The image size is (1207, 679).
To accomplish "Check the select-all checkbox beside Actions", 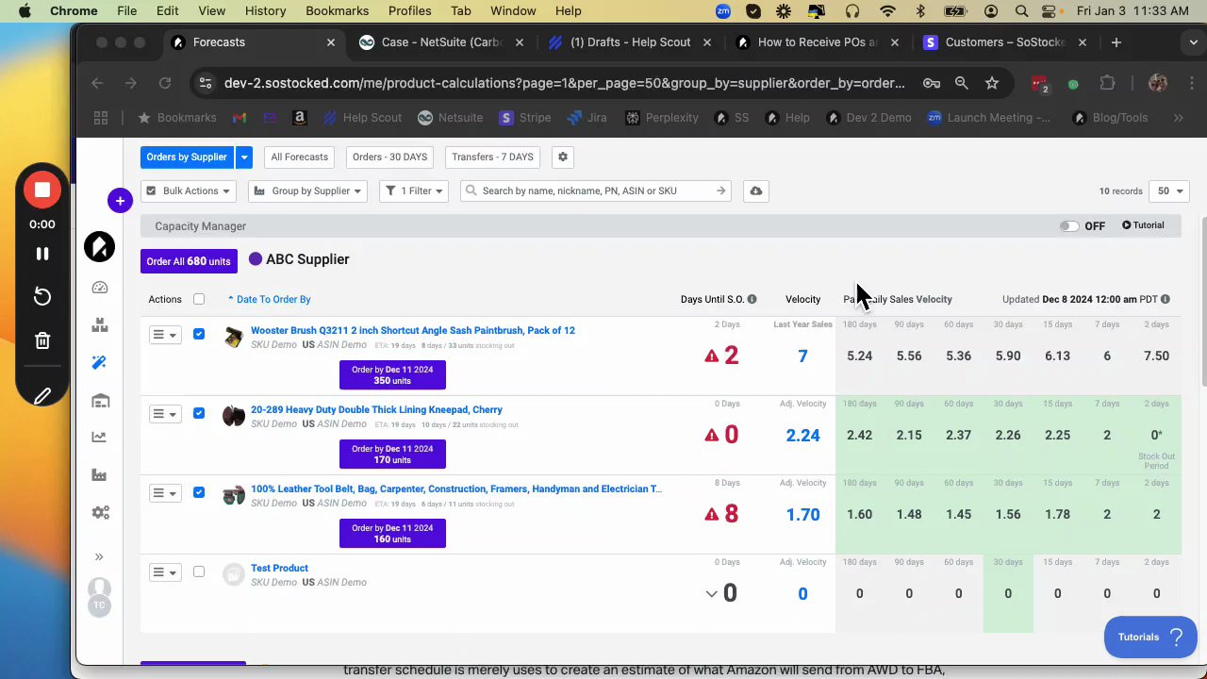I will (x=199, y=300).
